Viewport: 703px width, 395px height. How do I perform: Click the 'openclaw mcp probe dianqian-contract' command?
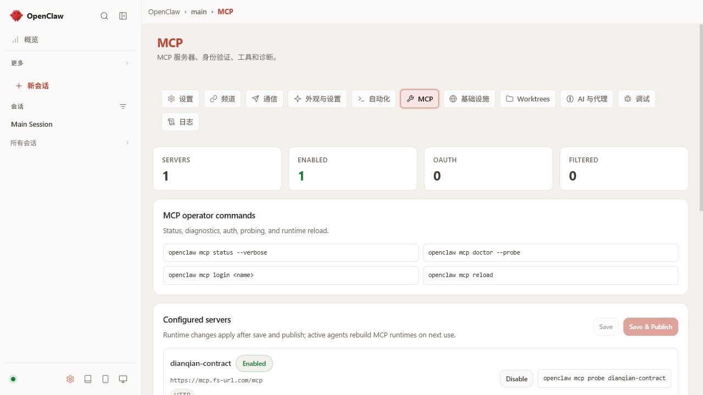(604, 378)
